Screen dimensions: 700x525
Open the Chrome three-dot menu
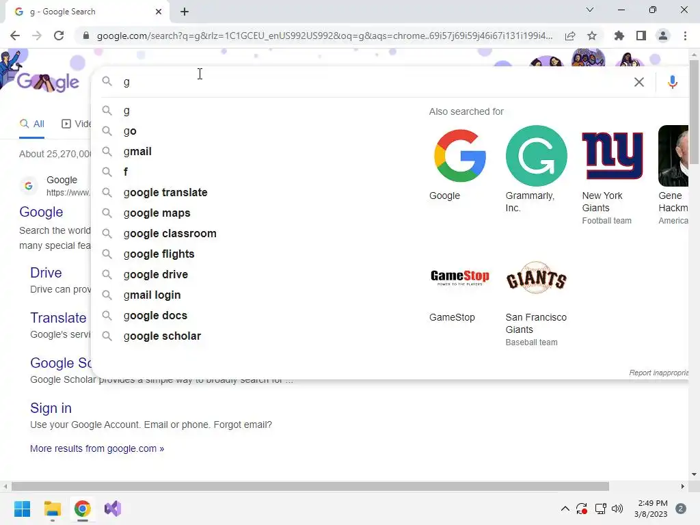click(x=685, y=36)
